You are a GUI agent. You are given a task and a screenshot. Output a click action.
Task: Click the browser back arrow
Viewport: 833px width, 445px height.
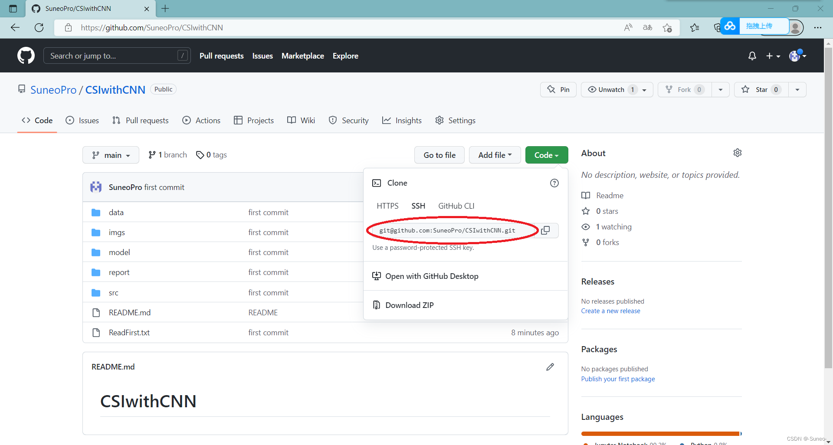15,27
